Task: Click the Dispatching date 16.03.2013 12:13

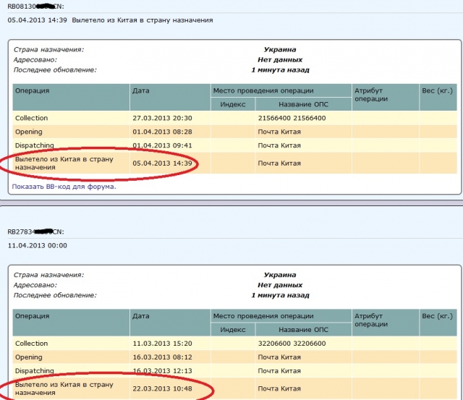Action: click(162, 371)
